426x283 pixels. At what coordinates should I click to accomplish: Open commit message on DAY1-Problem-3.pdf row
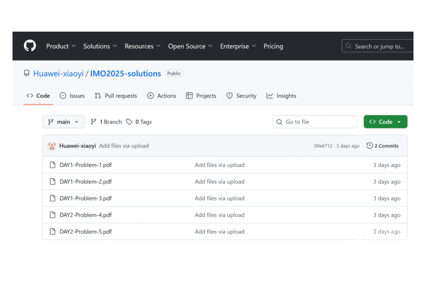[220, 198]
